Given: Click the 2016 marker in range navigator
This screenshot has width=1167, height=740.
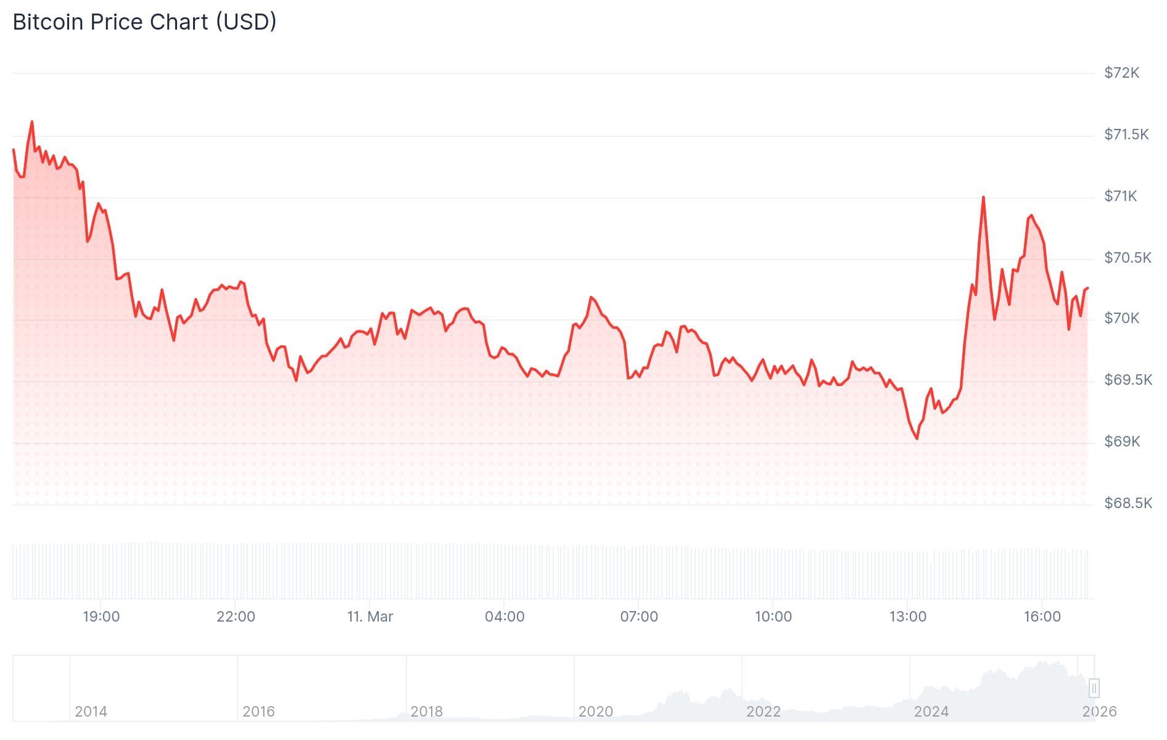Looking at the screenshot, I should [x=258, y=712].
